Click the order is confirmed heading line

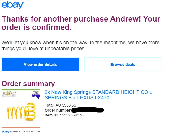click(x=37, y=27)
